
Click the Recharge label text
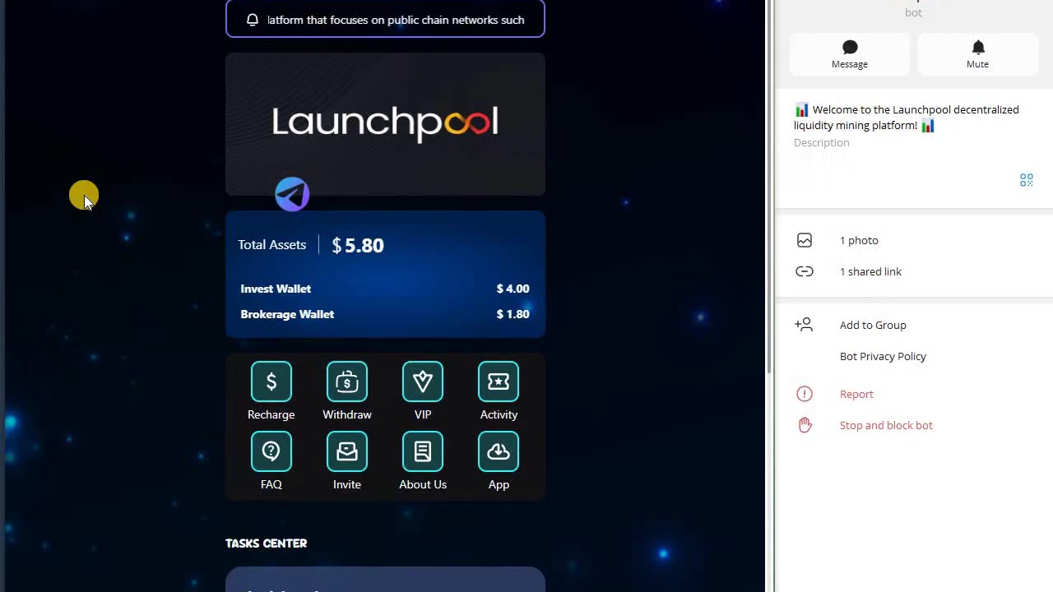click(271, 414)
